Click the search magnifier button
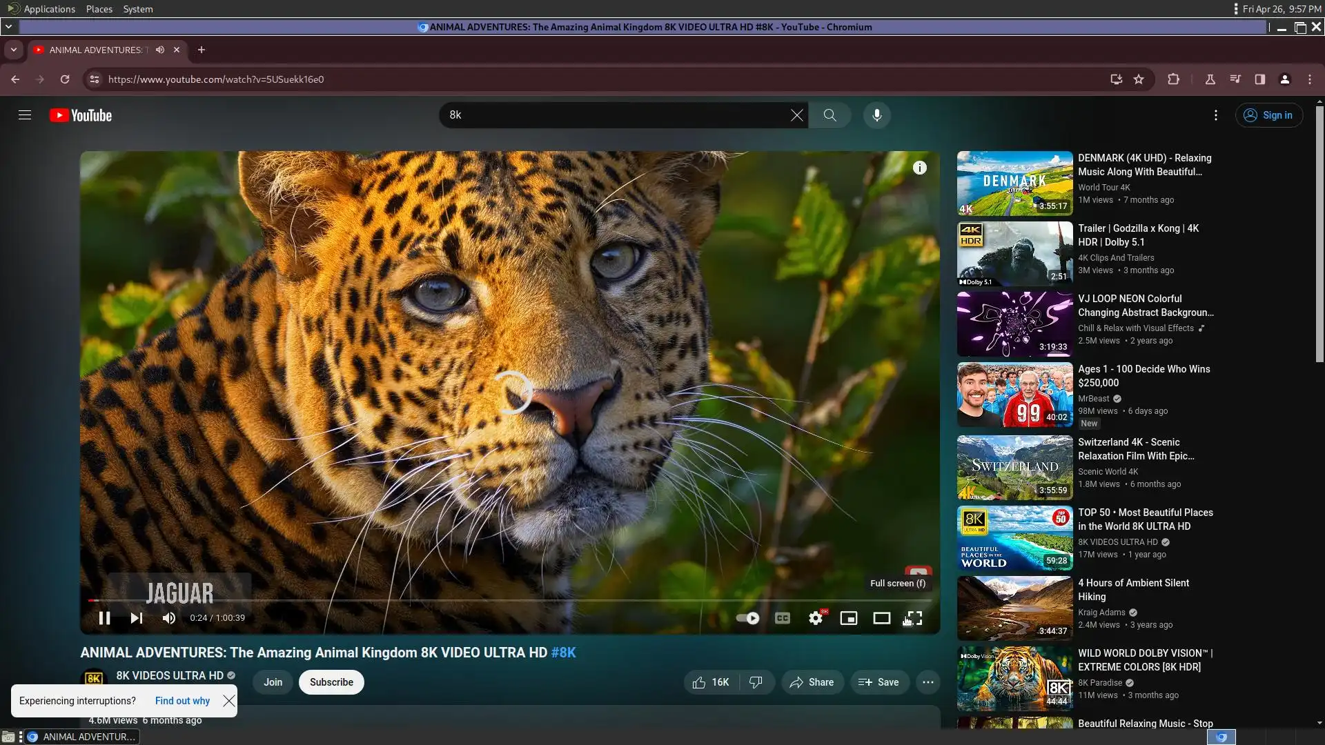The image size is (1325, 745). [x=830, y=115]
